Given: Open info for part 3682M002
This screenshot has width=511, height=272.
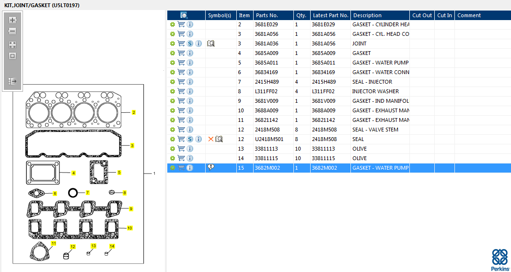Looking at the screenshot, I should click(190, 168).
